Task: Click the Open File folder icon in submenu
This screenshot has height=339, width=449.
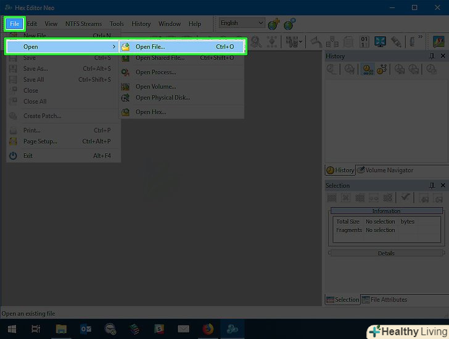Action: 126,47
